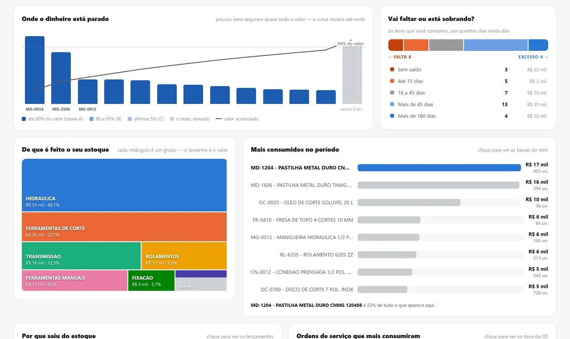Open the OC-0020 OLEO DE CORTE SOLUVEL row
The image size is (570, 339).
tap(399, 203)
